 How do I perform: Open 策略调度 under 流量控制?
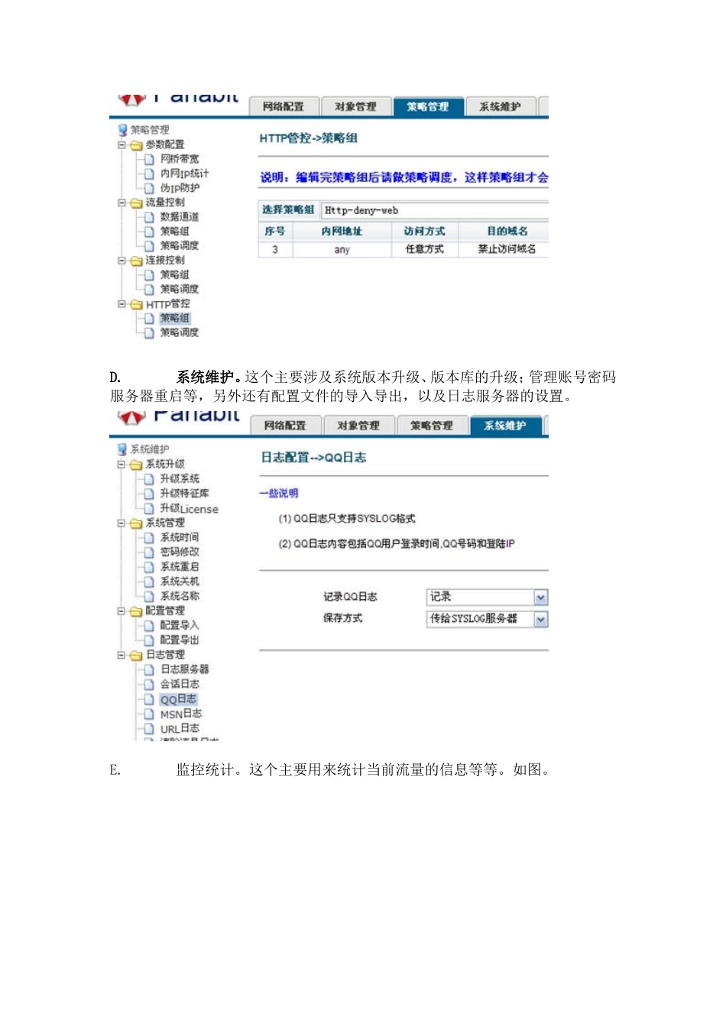(179, 246)
